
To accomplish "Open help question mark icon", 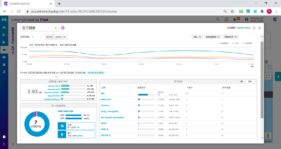I will pyautogui.click(x=4, y=137).
